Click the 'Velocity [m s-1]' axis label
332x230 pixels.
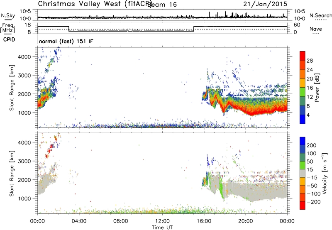[x=324, y=174]
